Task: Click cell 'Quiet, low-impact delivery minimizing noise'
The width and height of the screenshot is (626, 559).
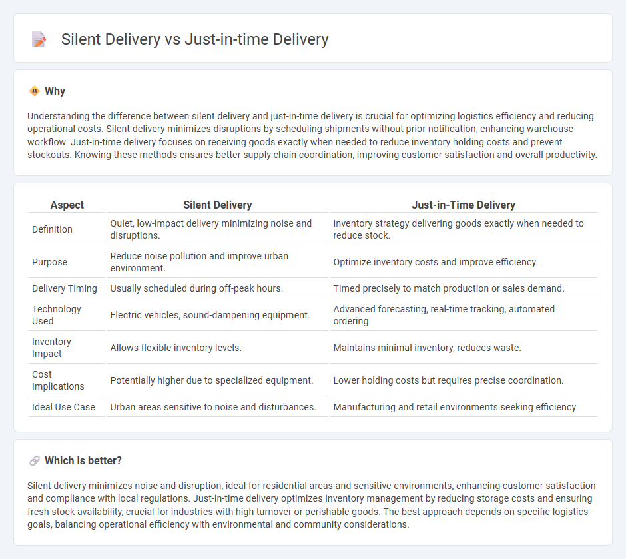Action: click(x=218, y=229)
